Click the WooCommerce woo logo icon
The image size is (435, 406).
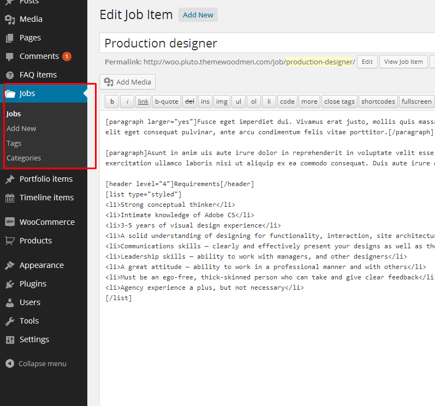click(x=10, y=222)
